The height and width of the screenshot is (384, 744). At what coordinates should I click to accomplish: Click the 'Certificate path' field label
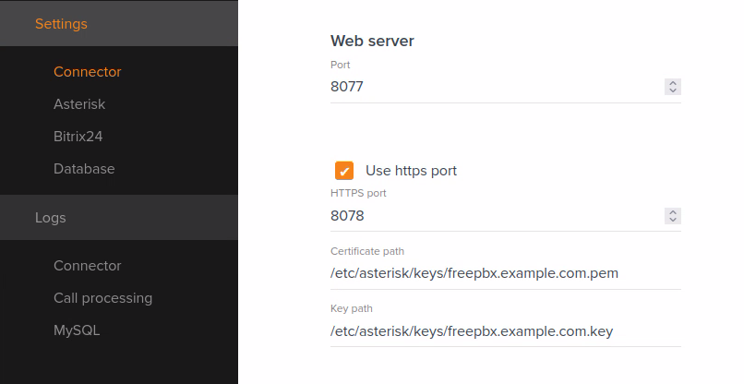click(x=367, y=251)
